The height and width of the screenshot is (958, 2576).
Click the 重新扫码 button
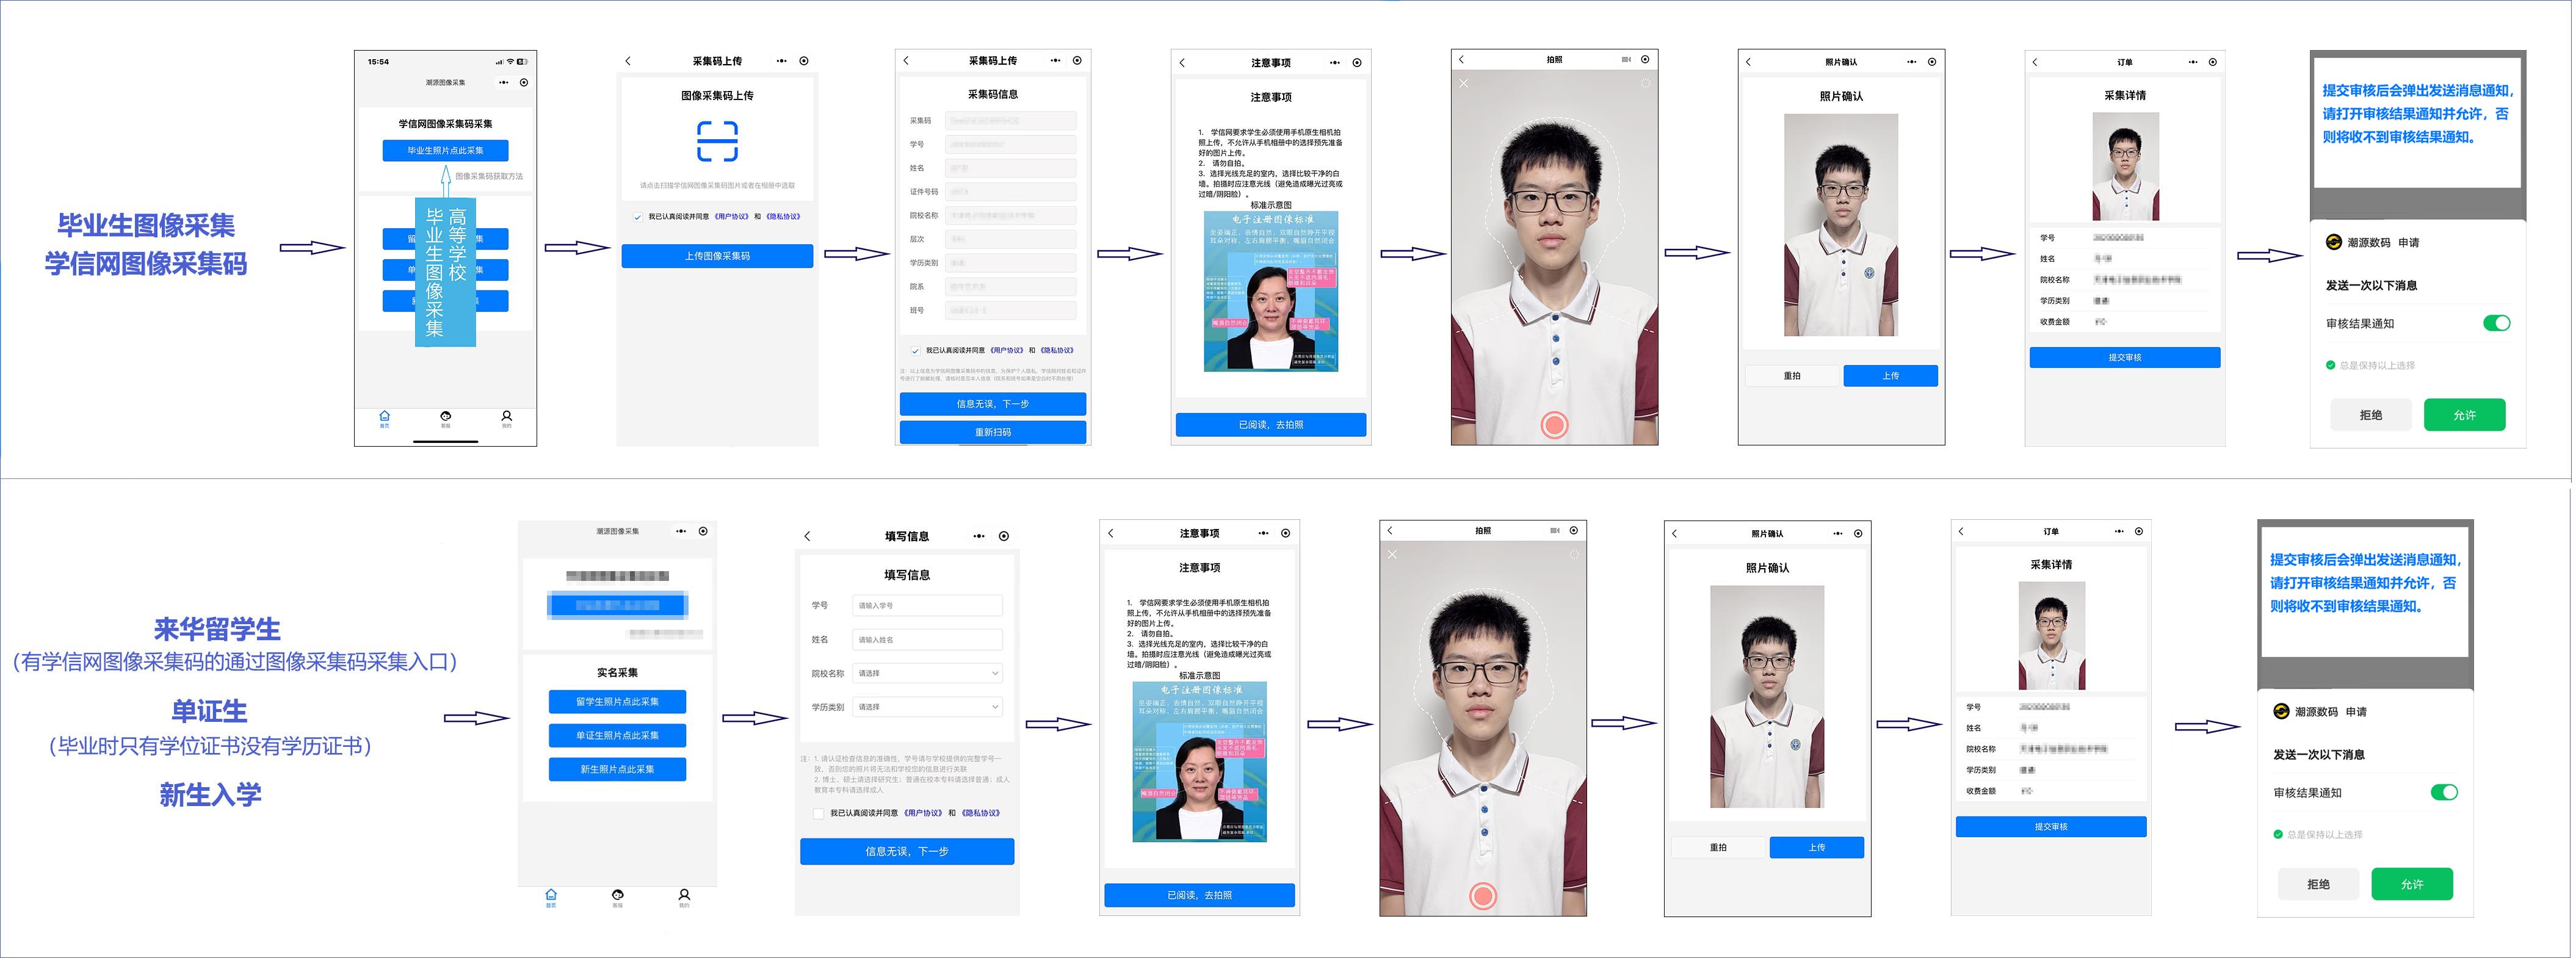pyautogui.click(x=992, y=432)
